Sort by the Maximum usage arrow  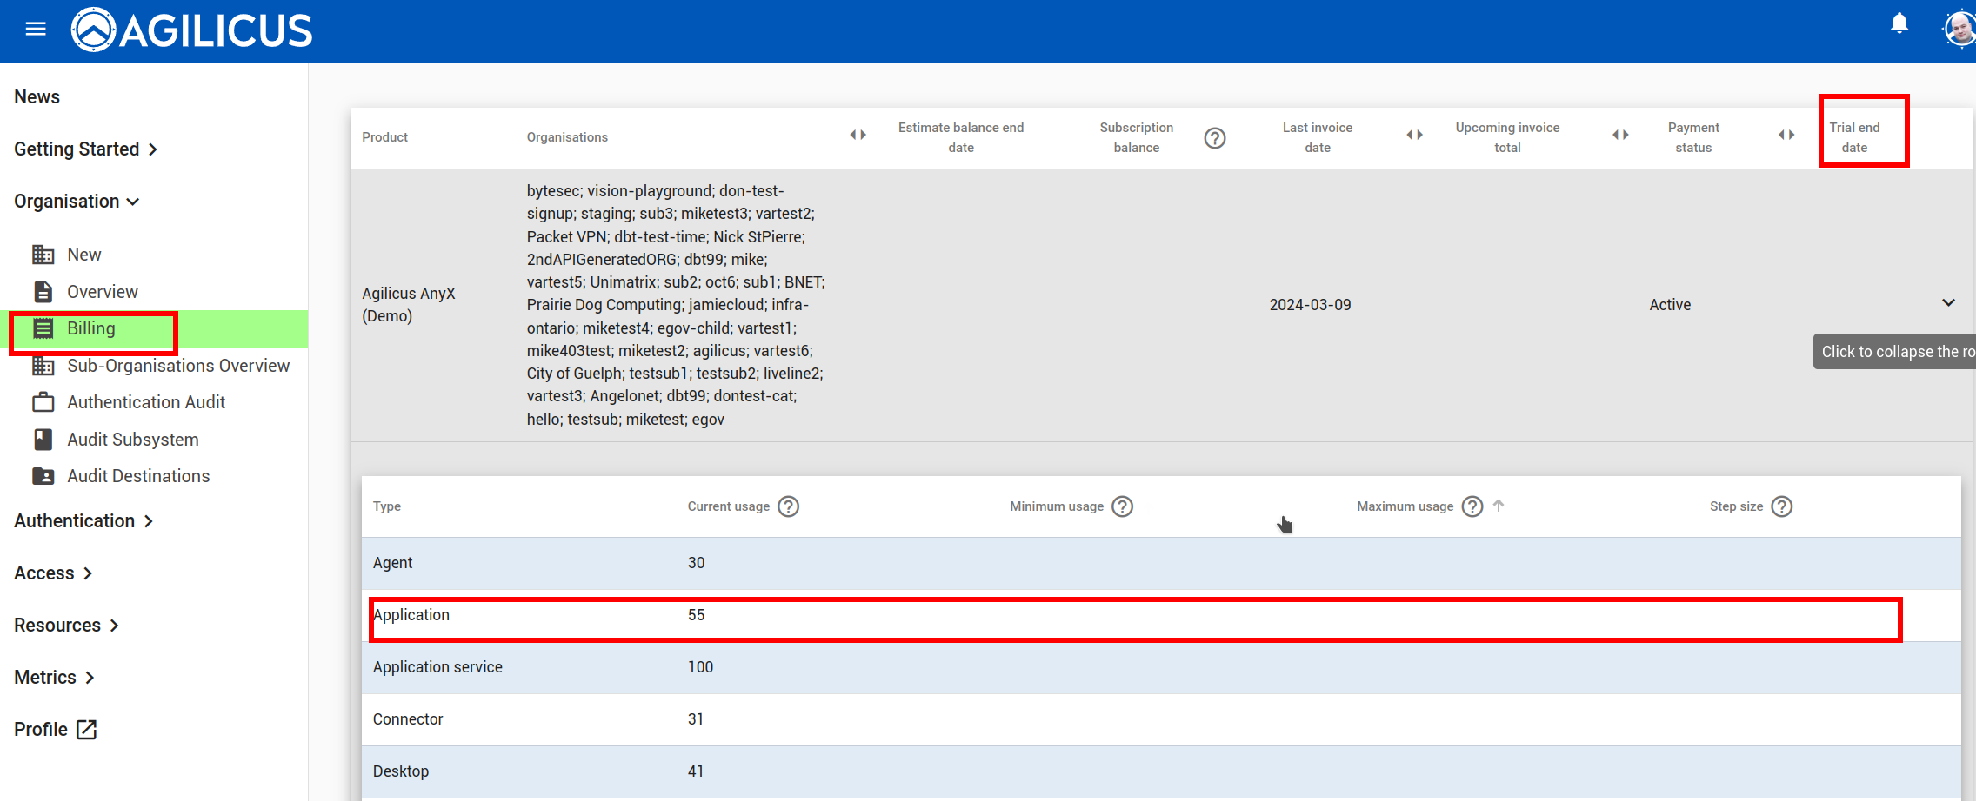coord(1499,506)
